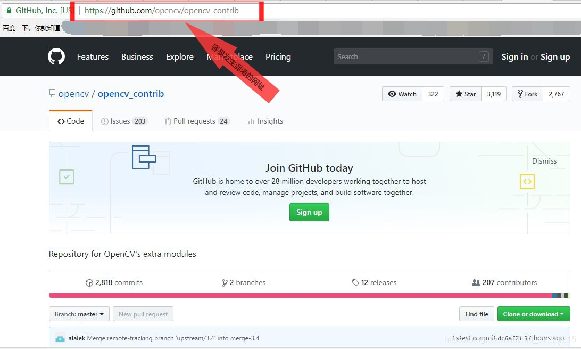Click the Fork button
The width and height of the screenshot is (581, 349).
pos(527,94)
